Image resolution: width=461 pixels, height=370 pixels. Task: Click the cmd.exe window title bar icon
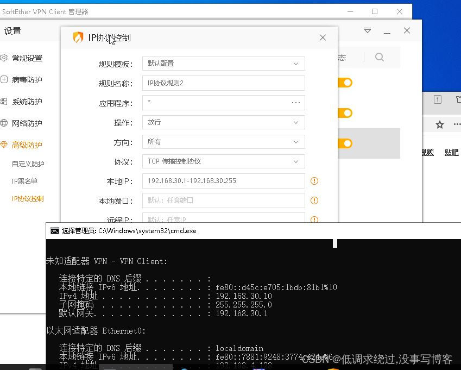(x=55, y=231)
